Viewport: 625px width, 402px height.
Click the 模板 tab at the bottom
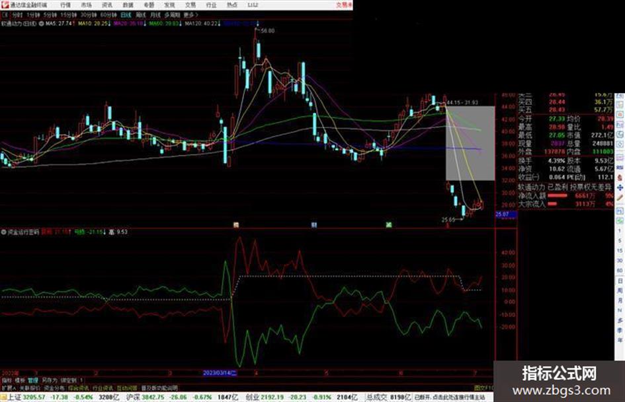(x=20, y=380)
